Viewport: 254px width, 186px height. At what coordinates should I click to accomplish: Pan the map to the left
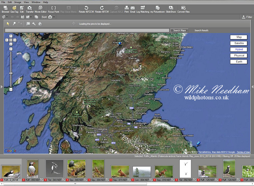tap(7, 40)
